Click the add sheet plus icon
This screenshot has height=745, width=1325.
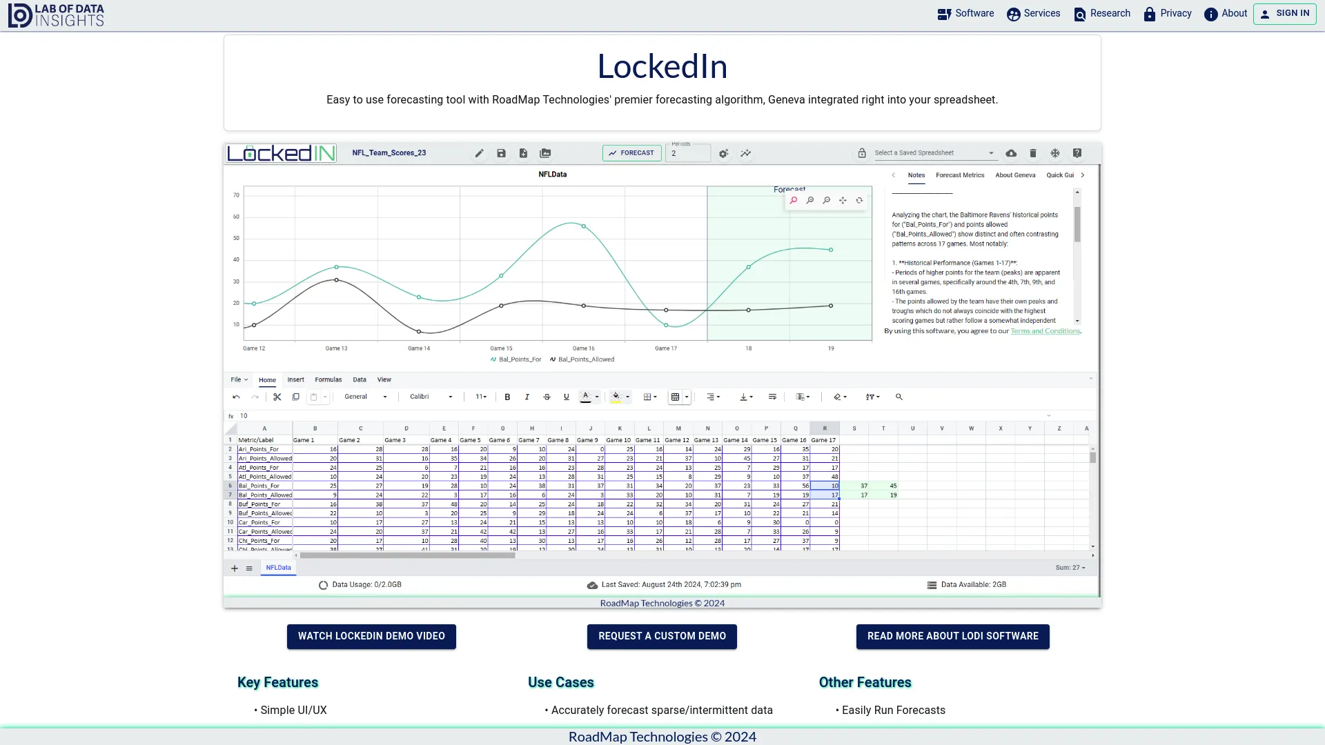pyautogui.click(x=235, y=568)
